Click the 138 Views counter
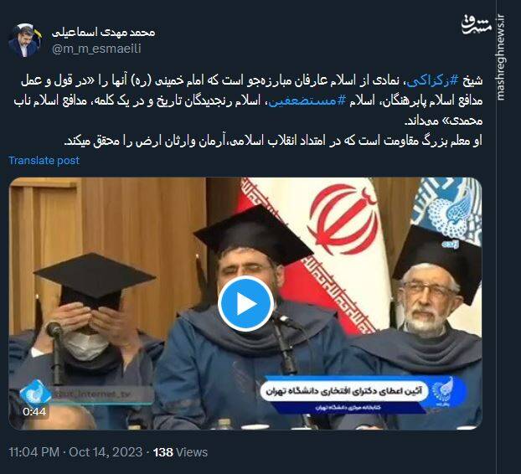Viewport: 521px width, 474px height. [x=180, y=452]
